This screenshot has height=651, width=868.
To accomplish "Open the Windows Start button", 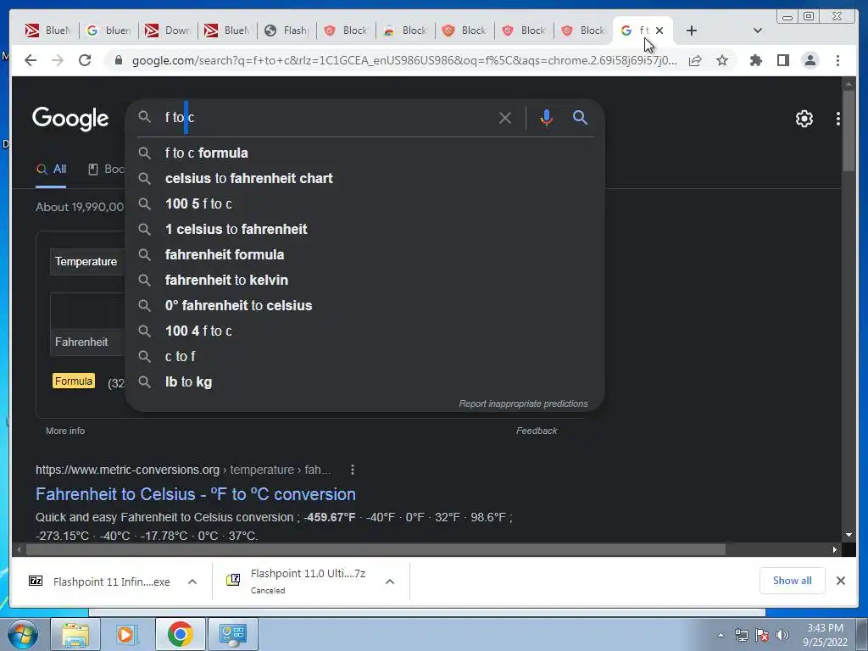I will coord(23,634).
